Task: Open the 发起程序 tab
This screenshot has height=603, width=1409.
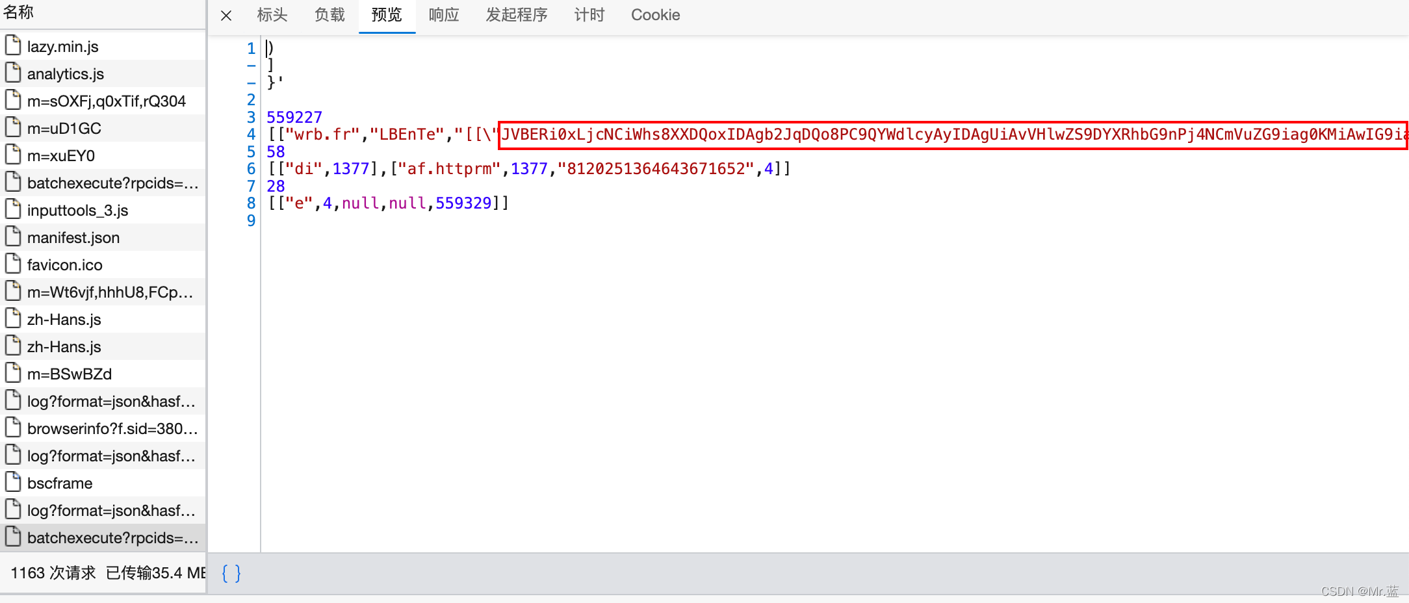Action: coord(517,15)
